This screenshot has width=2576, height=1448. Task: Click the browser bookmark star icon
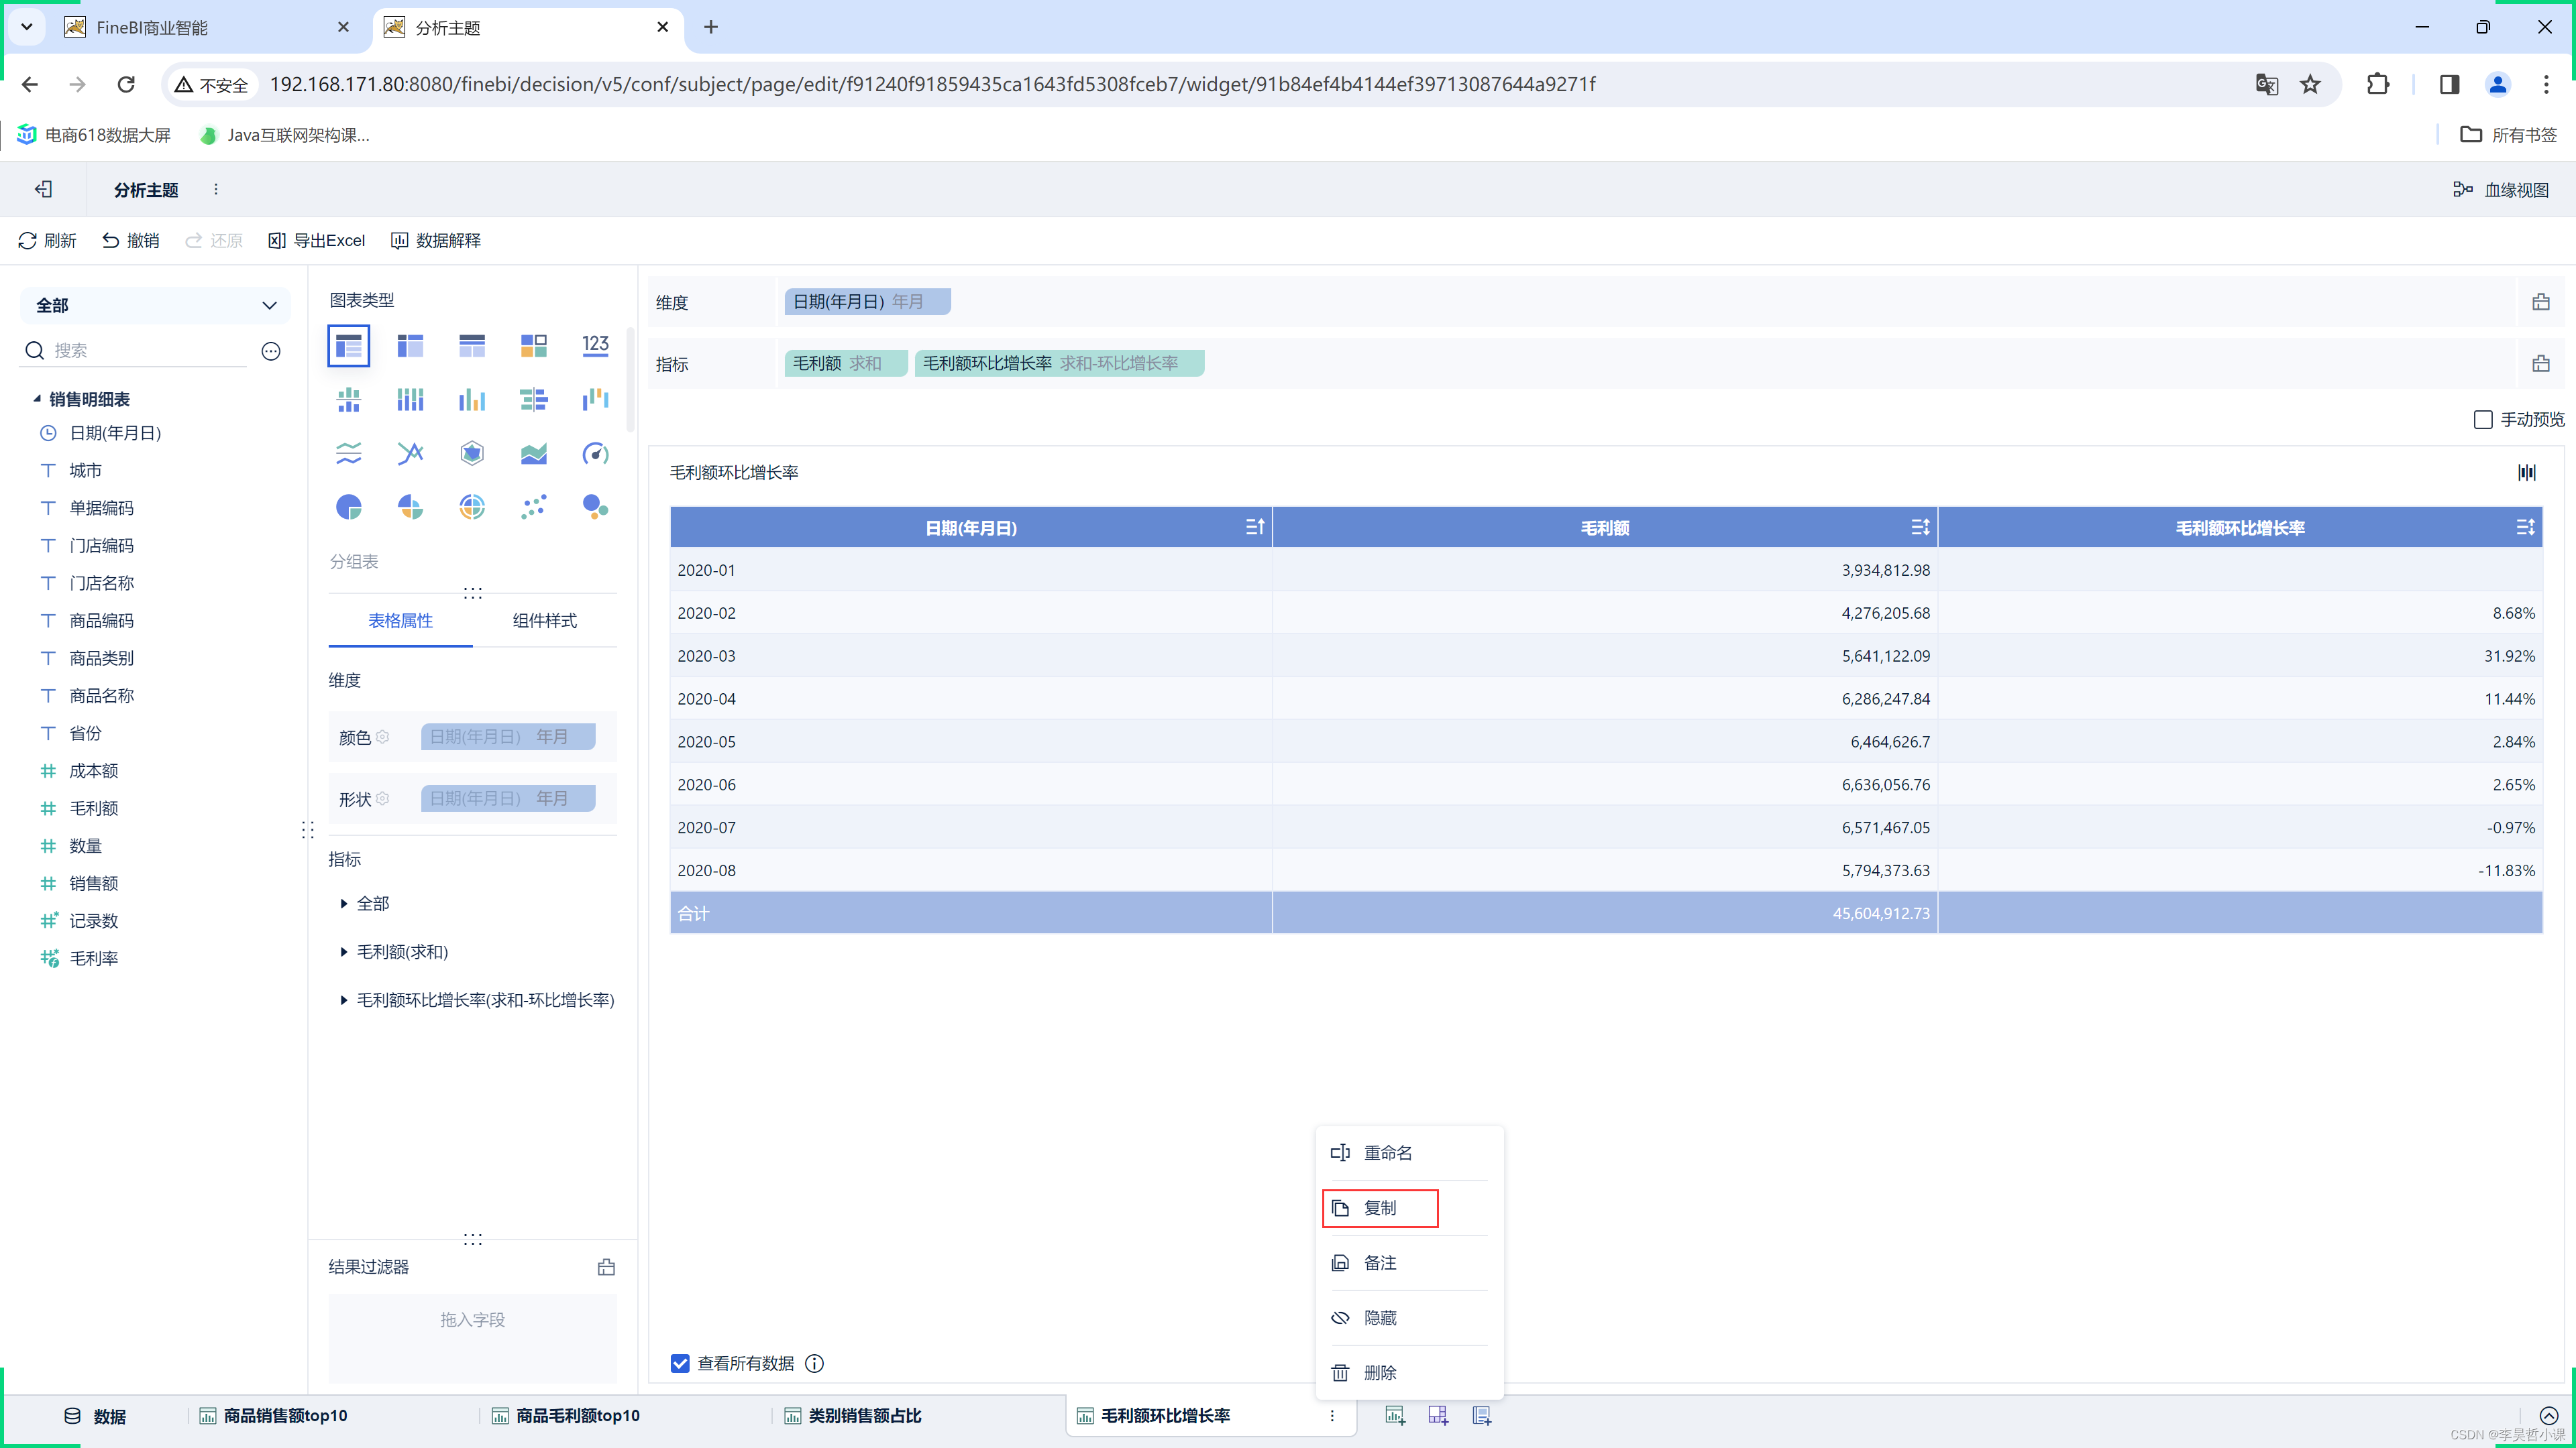click(2310, 84)
